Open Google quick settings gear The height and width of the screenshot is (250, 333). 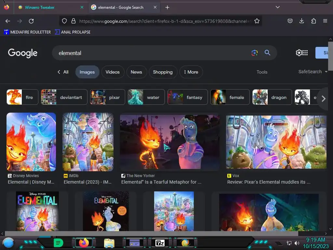click(299, 53)
